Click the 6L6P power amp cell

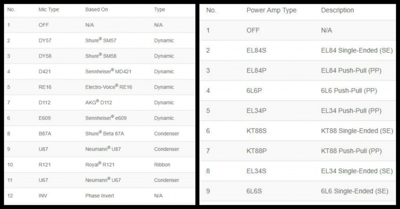pyautogui.click(x=255, y=91)
